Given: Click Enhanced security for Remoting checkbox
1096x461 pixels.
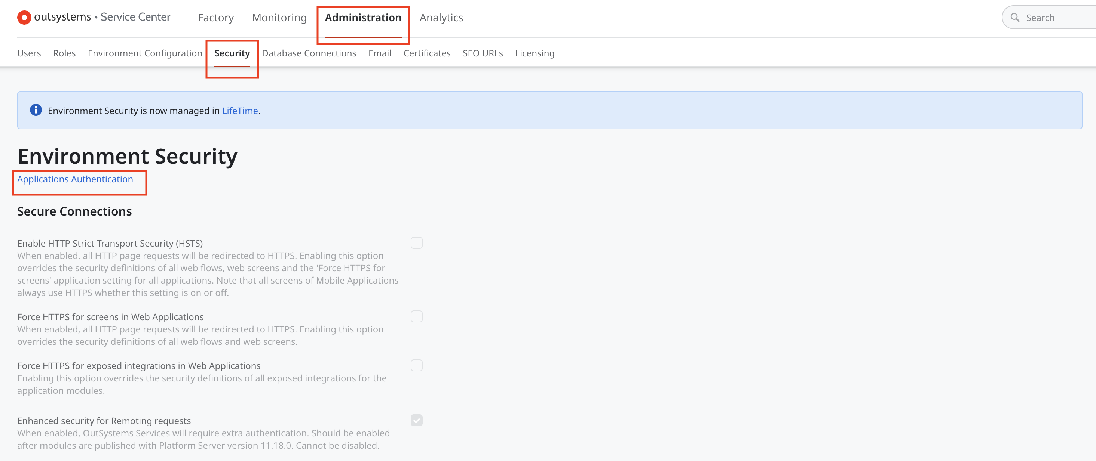Looking at the screenshot, I should (x=416, y=420).
